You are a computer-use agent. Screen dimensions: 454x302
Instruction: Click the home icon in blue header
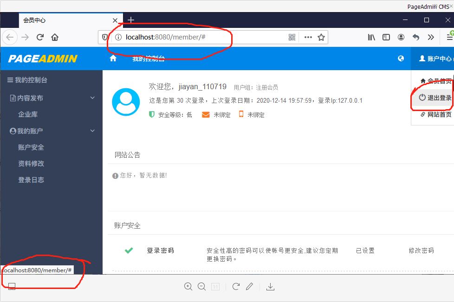113,58
